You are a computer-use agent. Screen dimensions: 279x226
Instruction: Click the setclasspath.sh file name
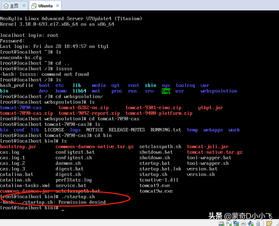(160, 147)
